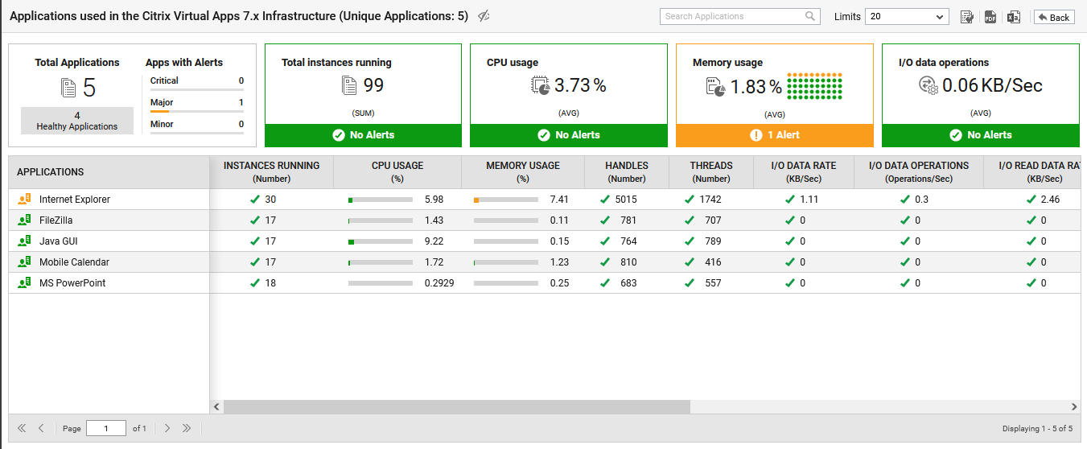The image size is (1087, 449).
Task: Export the application list to Excel
Action: point(1014,17)
